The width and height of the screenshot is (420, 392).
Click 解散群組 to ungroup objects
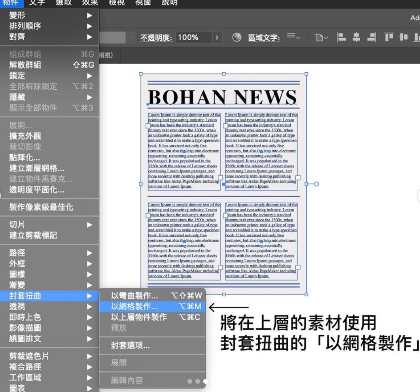[25, 65]
